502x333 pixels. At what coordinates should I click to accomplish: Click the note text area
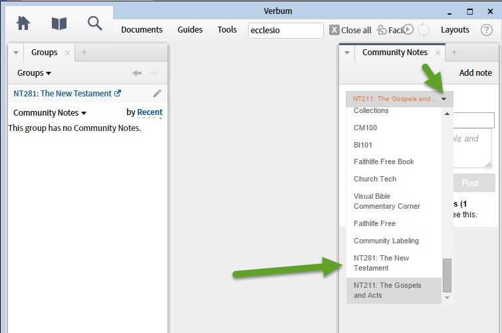(x=472, y=148)
